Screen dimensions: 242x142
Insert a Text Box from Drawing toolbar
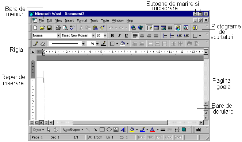116,130
